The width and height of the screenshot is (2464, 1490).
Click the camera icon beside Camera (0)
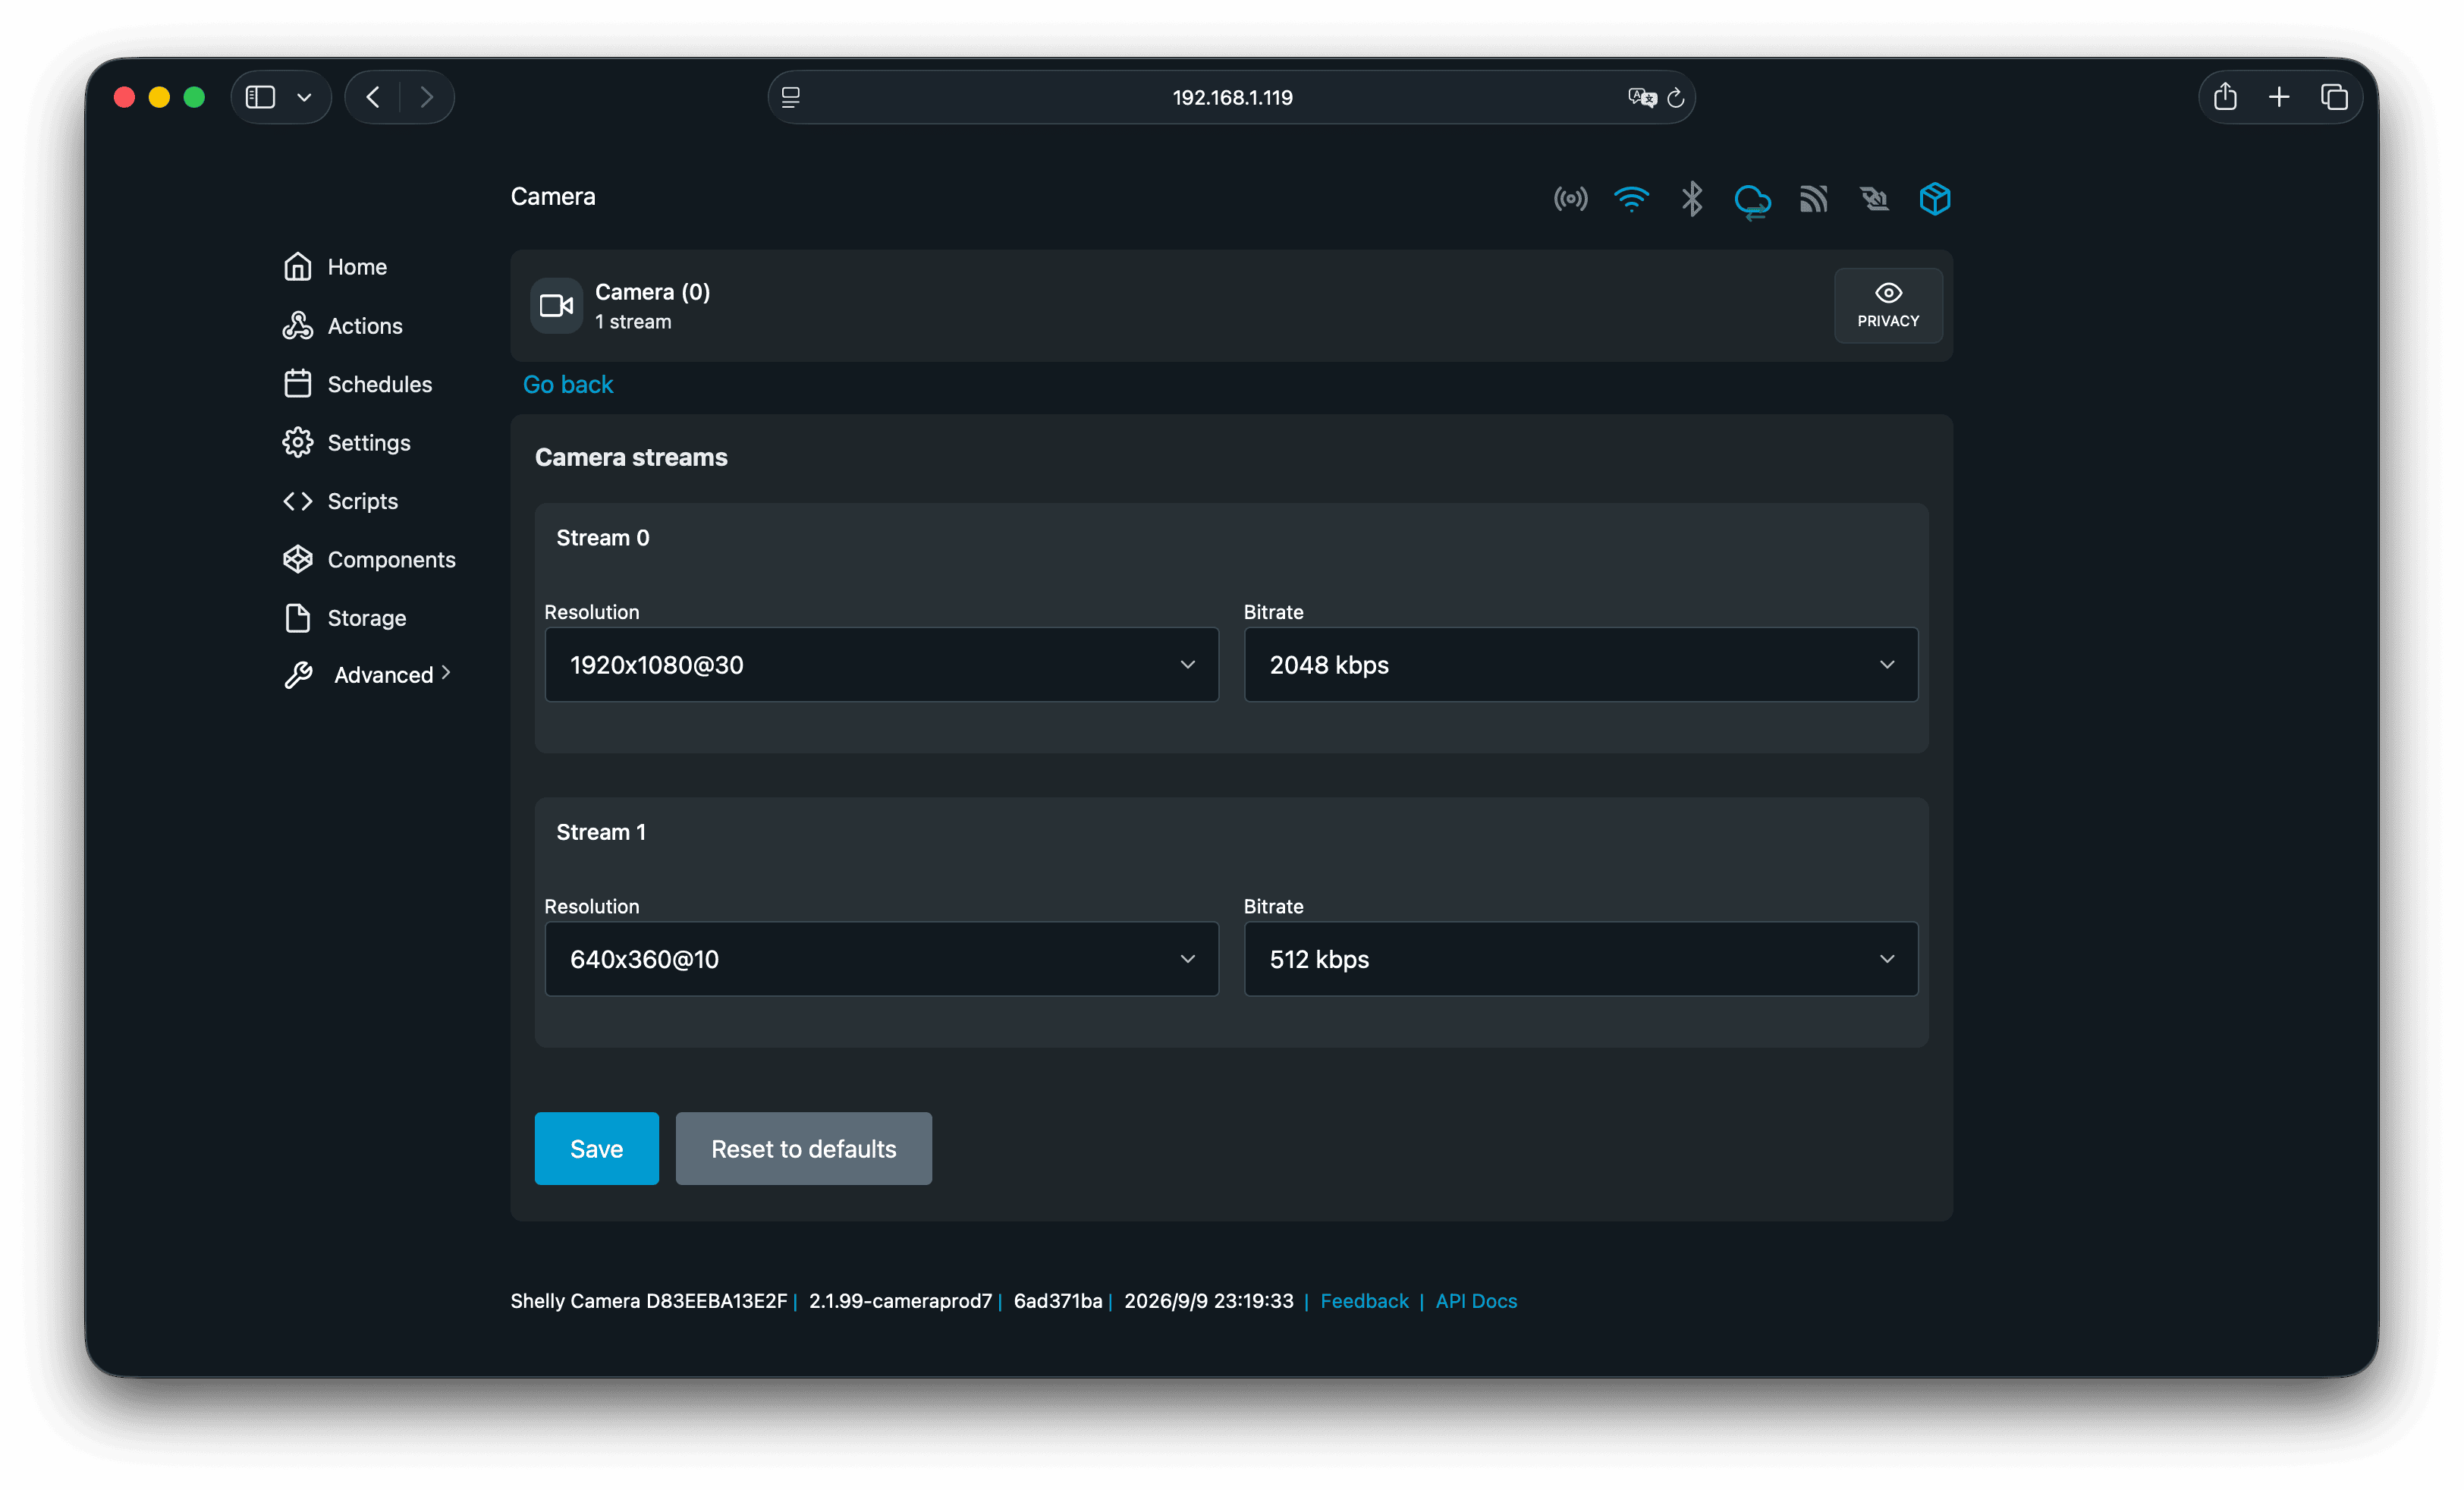point(556,305)
